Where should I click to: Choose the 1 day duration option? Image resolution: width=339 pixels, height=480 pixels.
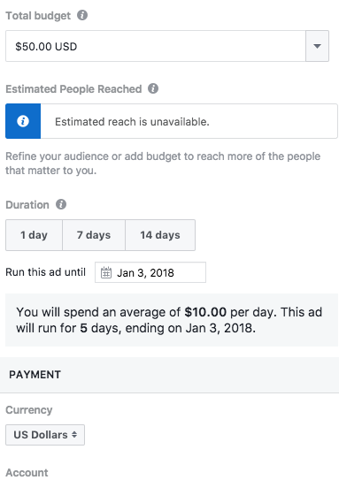pyautogui.click(x=34, y=235)
